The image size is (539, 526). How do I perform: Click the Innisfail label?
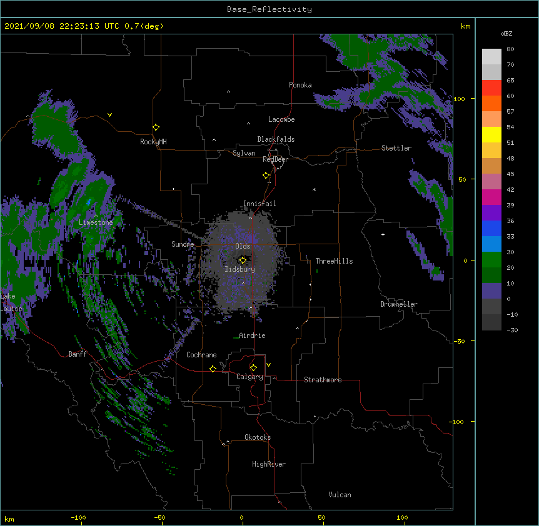[x=259, y=204]
